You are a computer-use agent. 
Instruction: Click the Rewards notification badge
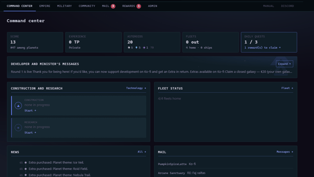(138, 6)
